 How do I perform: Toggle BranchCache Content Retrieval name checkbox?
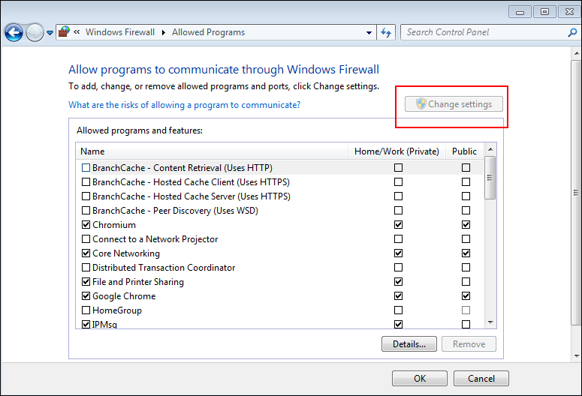pyautogui.click(x=86, y=167)
